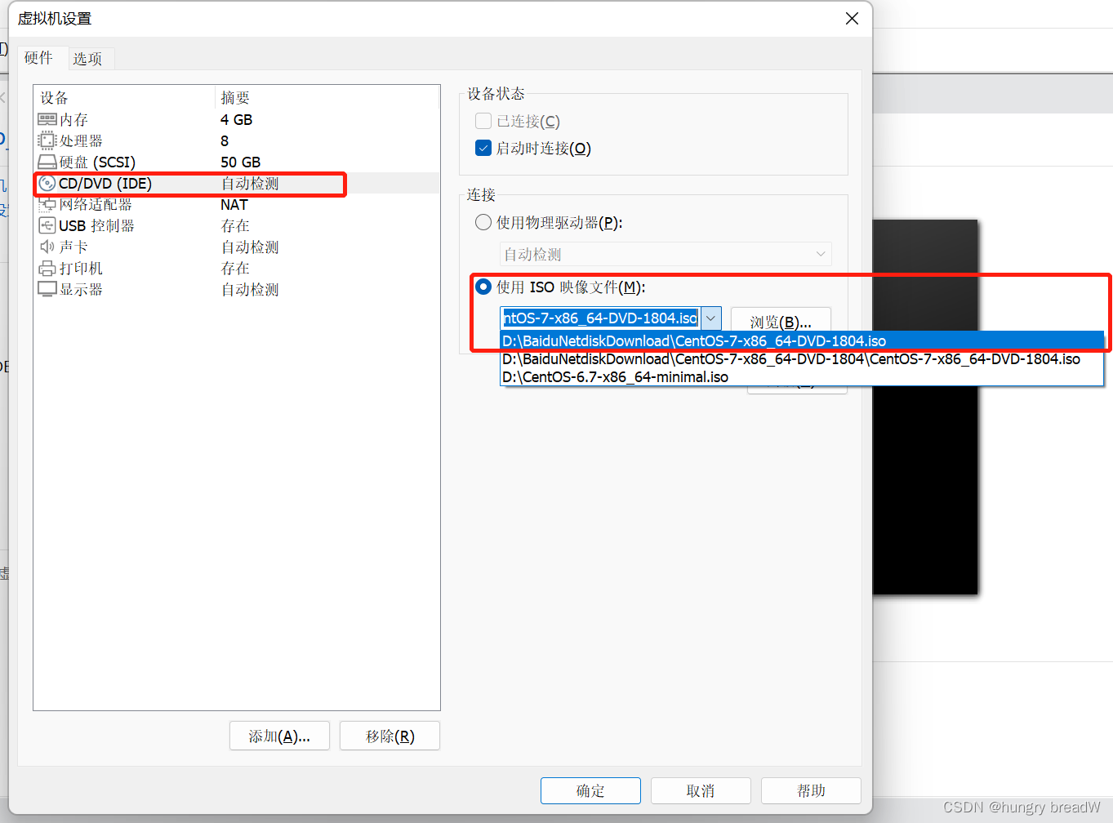
Task: Switch to the 硬件 hardware tab
Action: tap(38, 57)
